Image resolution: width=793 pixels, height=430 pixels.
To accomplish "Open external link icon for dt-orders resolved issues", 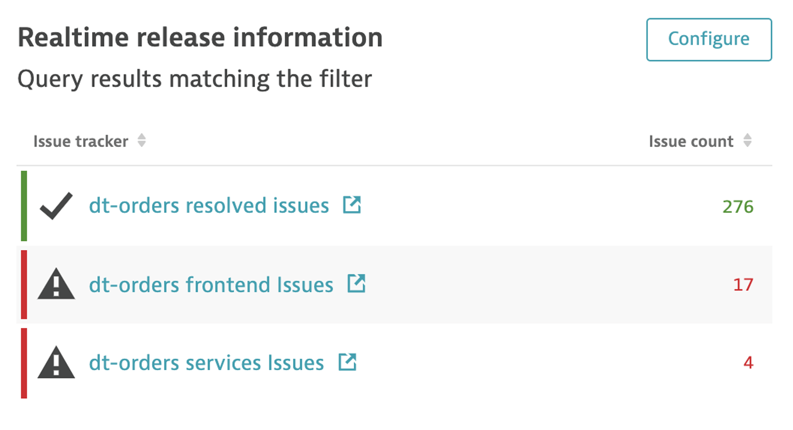I will click(x=352, y=204).
